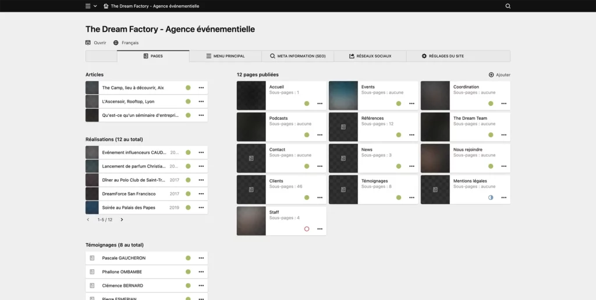Open options for Lancement de parfum row
Image resolution: width=596 pixels, height=300 pixels.
[201, 166]
